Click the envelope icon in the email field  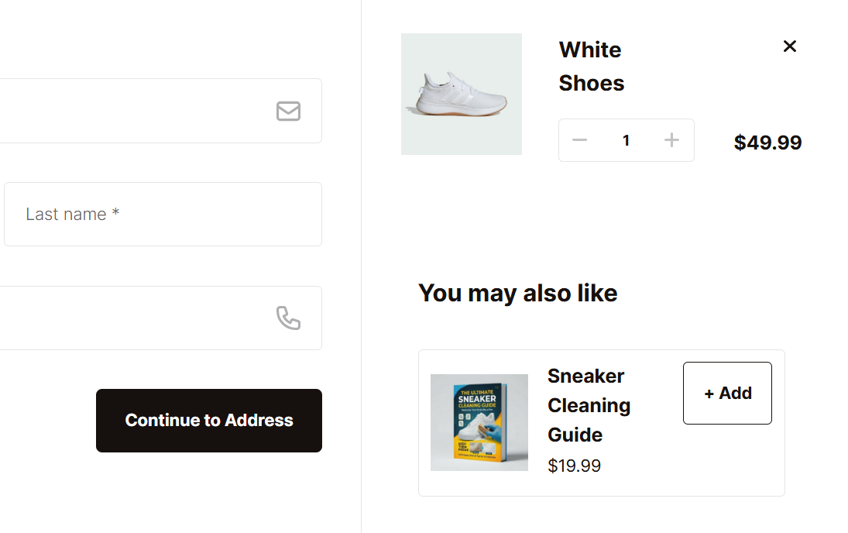click(x=288, y=112)
